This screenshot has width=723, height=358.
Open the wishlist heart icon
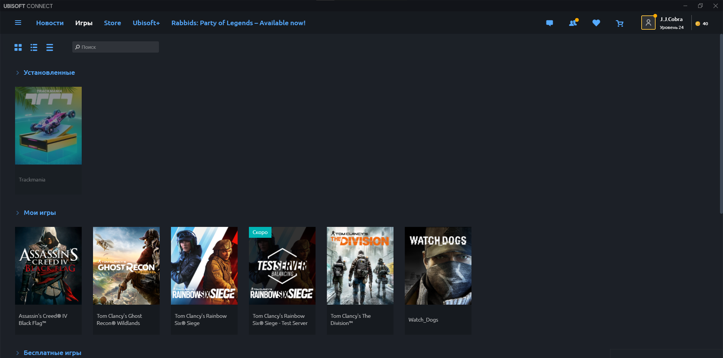(x=596, y=23)
